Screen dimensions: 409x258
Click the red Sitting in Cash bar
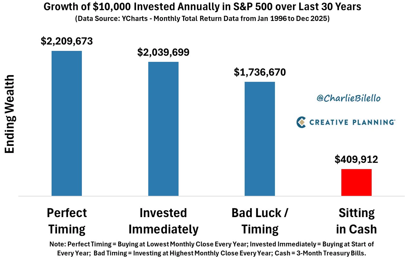pos(356,182)
